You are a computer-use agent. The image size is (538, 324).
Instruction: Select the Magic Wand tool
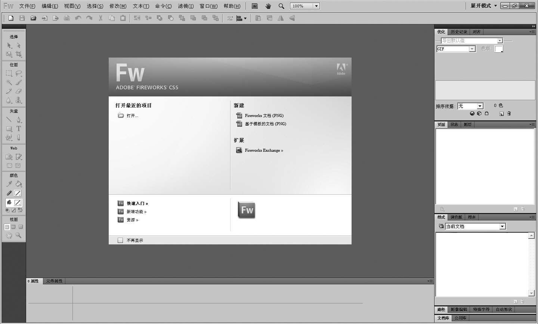coord(9,82)
